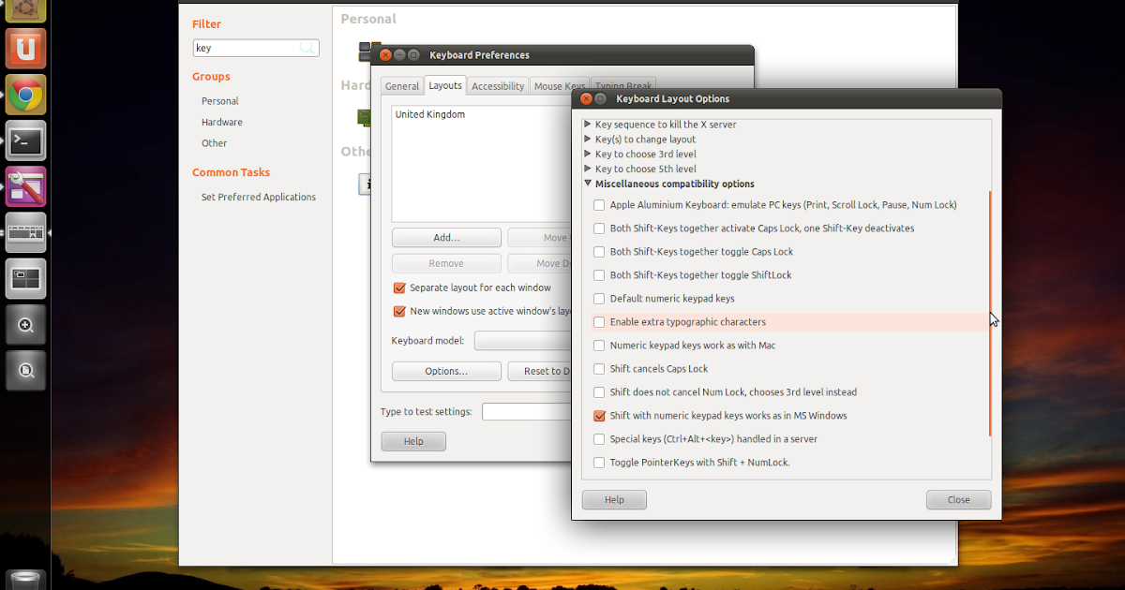Click the keyboard icon in the launcher
The width and height of the screenshot is (1125, 590).
pos(25,232)
